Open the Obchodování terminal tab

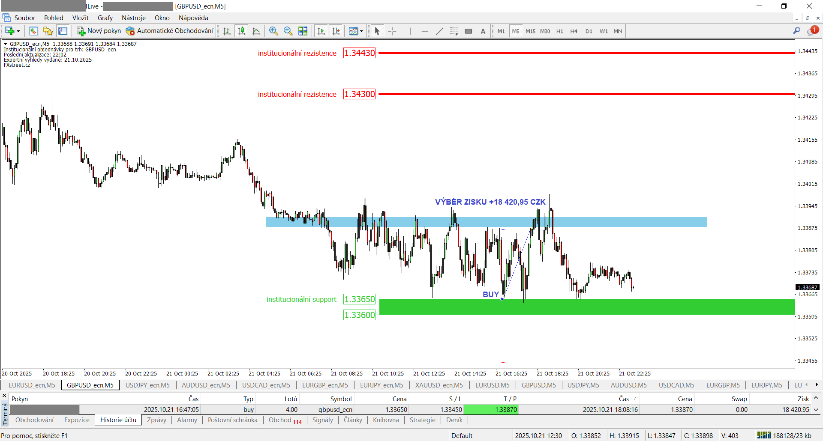click(35, 420)
